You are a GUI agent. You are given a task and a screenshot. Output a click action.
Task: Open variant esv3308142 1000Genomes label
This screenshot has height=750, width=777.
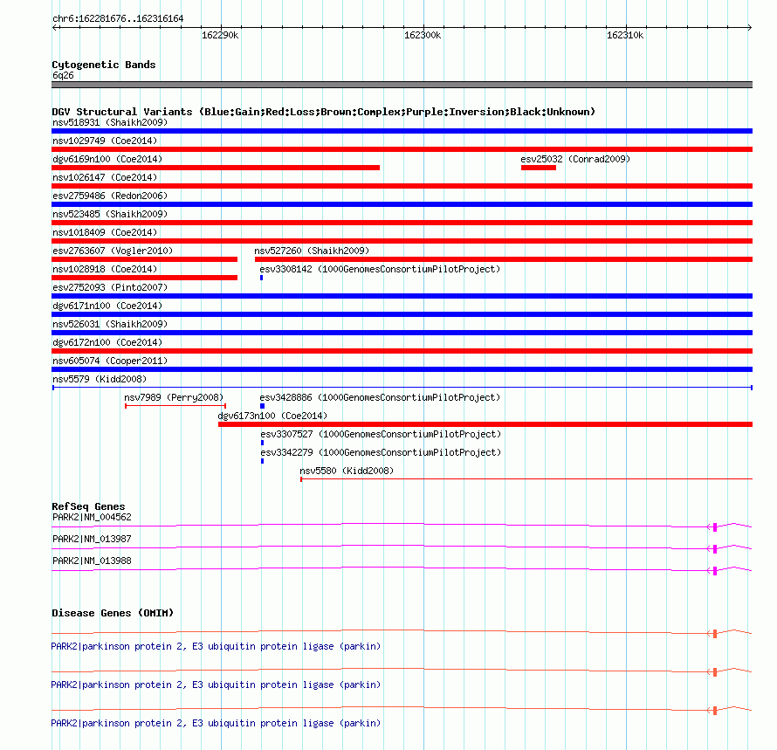click(x=380, y=269)
